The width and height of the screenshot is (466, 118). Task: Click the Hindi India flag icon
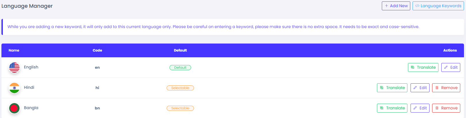click(14, 88)
